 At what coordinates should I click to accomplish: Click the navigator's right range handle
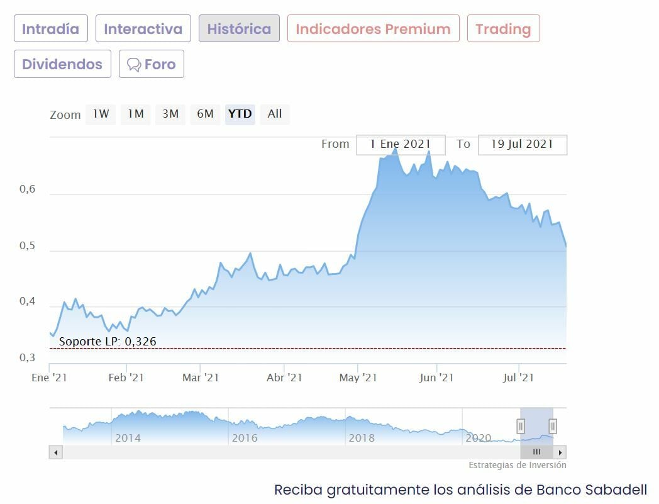(x=553, y=426)
